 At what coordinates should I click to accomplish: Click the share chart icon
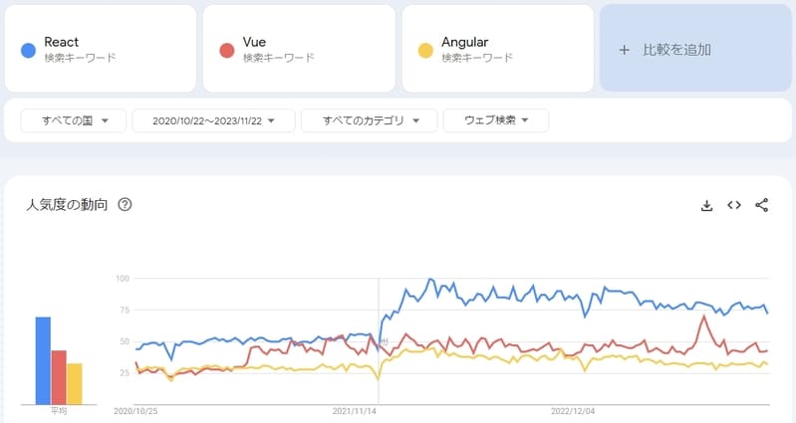(x=762, y=205)
